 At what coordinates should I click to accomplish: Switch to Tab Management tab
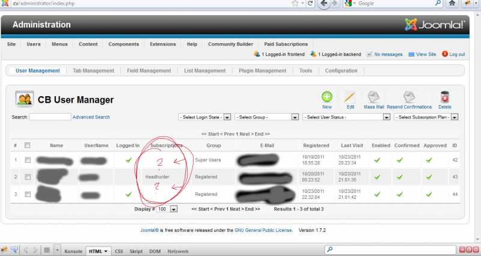click(93, 70)
